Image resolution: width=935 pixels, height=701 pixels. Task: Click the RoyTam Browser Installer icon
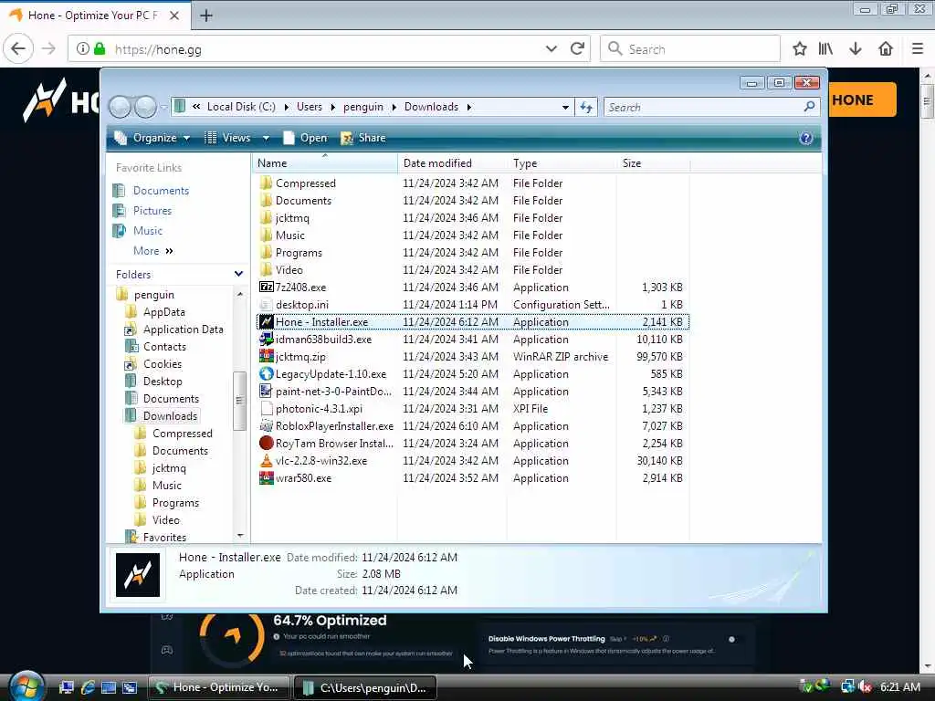pyautogui.click(x=266, y=443)
